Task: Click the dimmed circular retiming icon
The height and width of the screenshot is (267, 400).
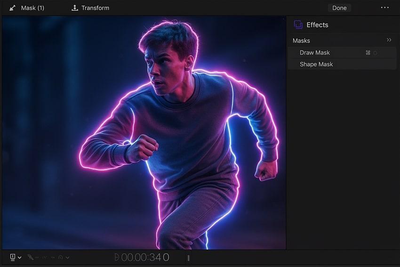Action: (x=60, y=258)
